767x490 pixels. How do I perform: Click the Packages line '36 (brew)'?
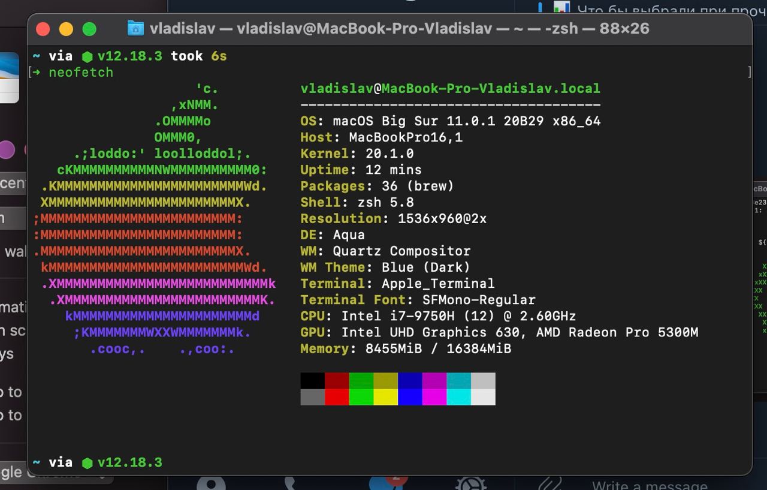(x=377, y=186)
